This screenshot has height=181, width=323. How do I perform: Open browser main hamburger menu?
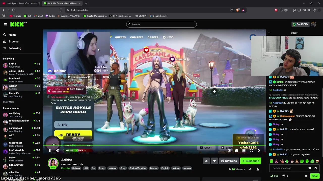pos(319,10)
